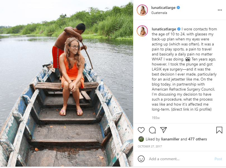This screenshot has width=226, height=168.
Task: Click the 193w timestamp under caption
Action: [x=155, y=118]
